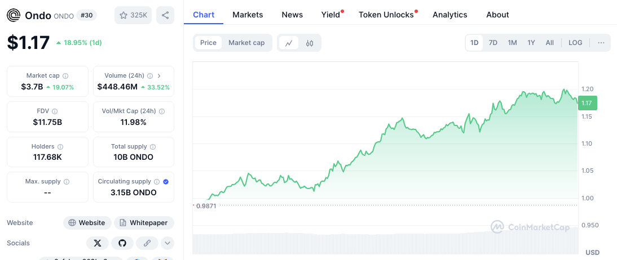Switch to the Yield tab
This screenshot has width=617, height=260.
(x=331, y=15)
